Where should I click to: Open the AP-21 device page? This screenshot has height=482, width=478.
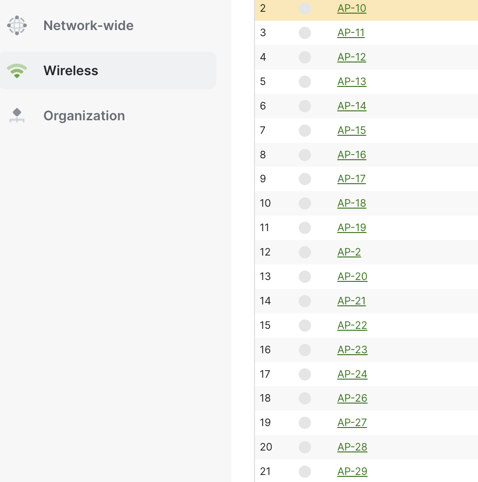tap(351, 301)
